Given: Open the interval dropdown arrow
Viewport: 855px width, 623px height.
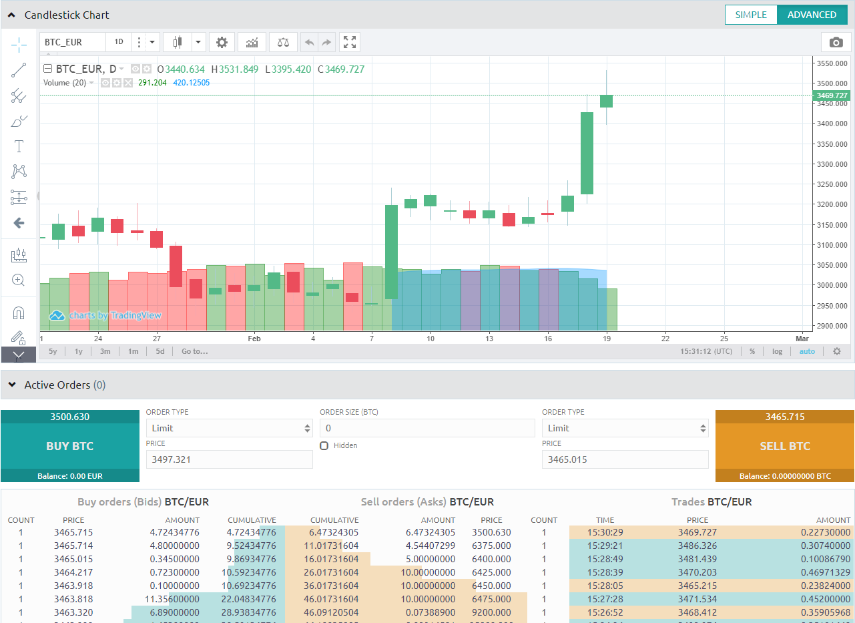Looking at the screenshot, I should [x=152, y=42].
